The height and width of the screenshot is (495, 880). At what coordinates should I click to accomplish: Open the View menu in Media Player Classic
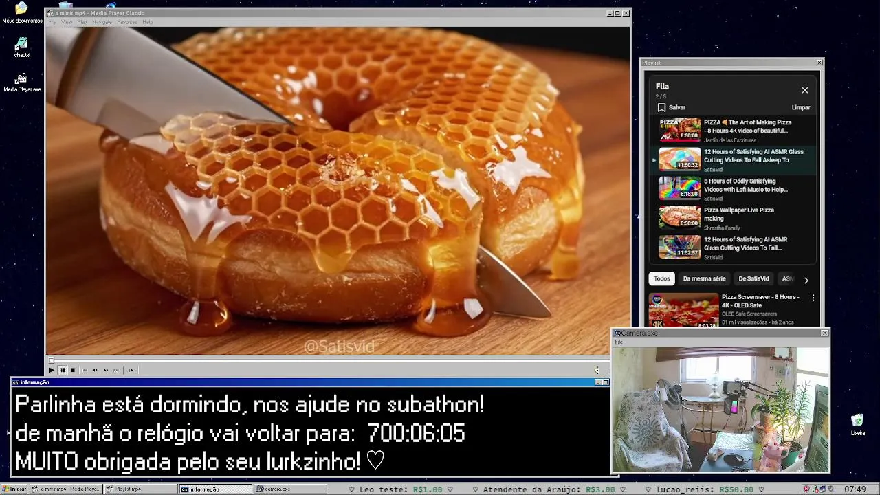[x=67, y=22]
